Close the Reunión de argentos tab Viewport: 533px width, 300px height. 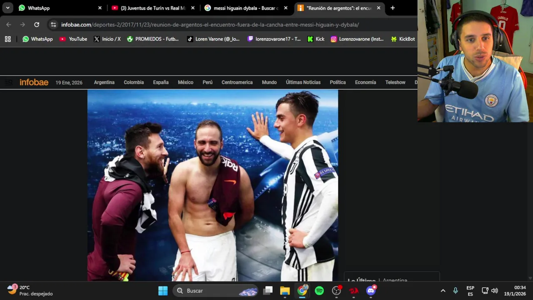pyautogui.click(x=379, y=8)
